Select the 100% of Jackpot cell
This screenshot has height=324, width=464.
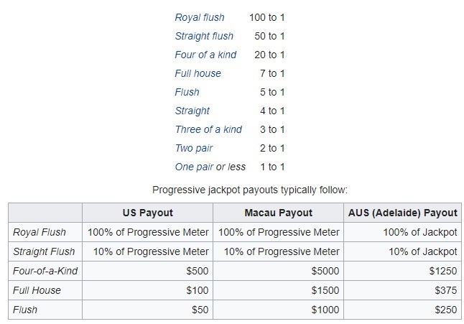click(x=420, y=232)
